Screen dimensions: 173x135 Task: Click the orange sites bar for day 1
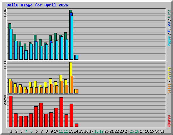pyautogui.click(x=11, y=87)
